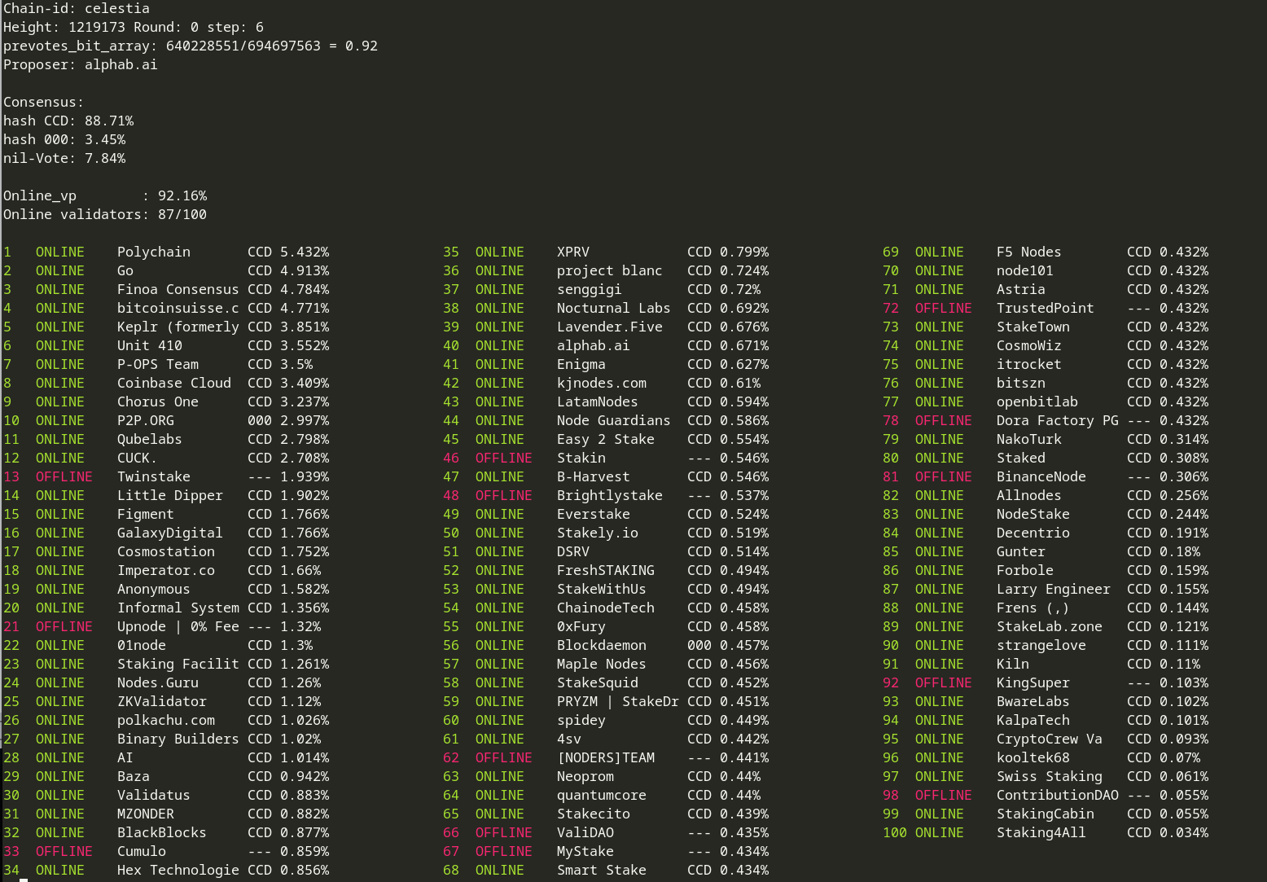Select the "hash CCD: 88.71%" value
This screenshot has width=1267, height=882.
[68, 121]
